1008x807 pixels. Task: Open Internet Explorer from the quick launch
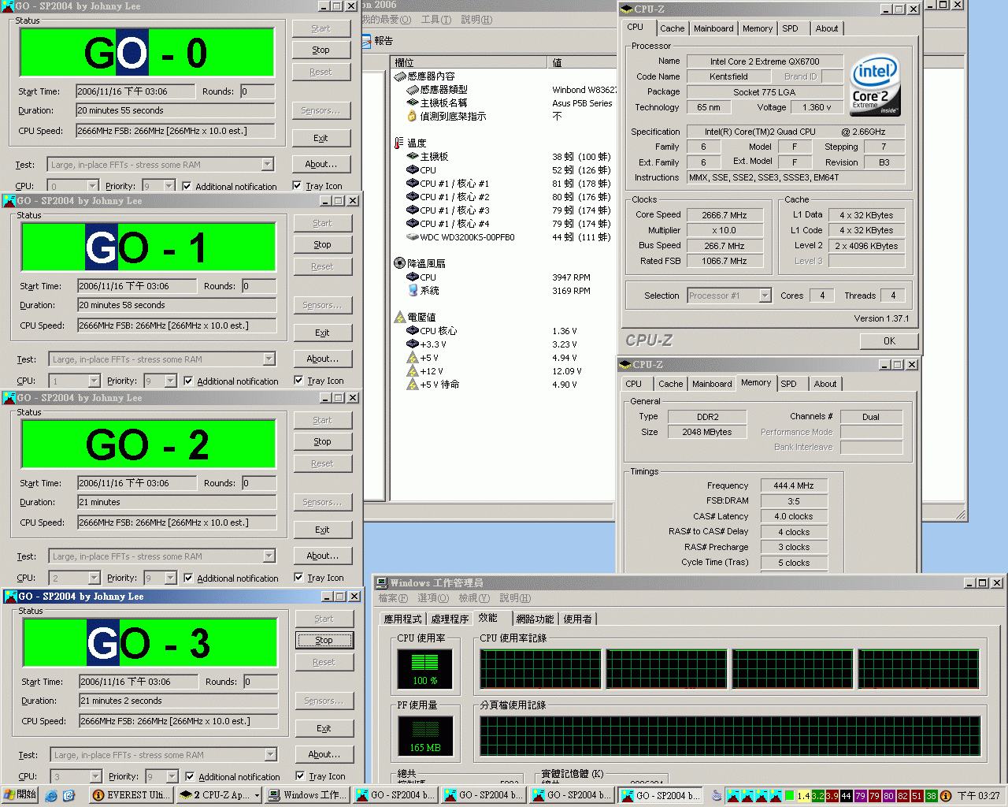click(x=51, y=796)
